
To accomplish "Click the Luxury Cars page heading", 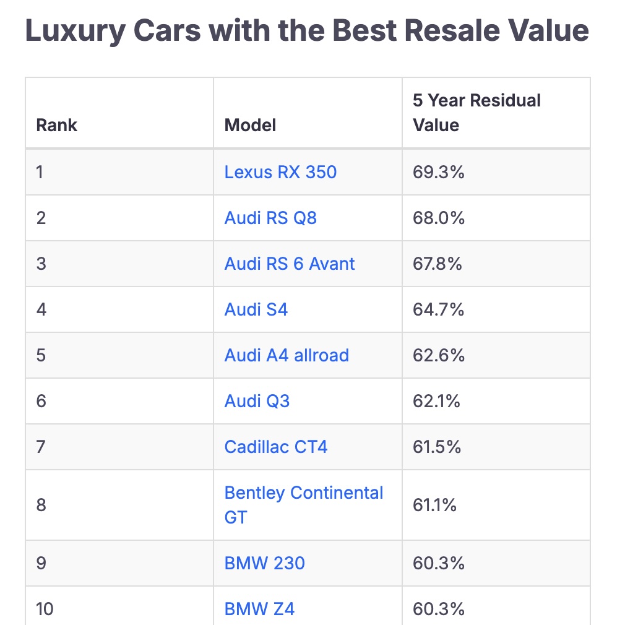I will pos(307,32).
